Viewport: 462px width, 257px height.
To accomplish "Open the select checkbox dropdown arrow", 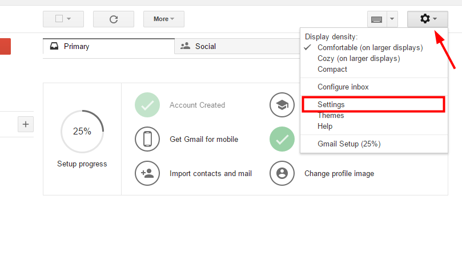I will pos(69,19).
